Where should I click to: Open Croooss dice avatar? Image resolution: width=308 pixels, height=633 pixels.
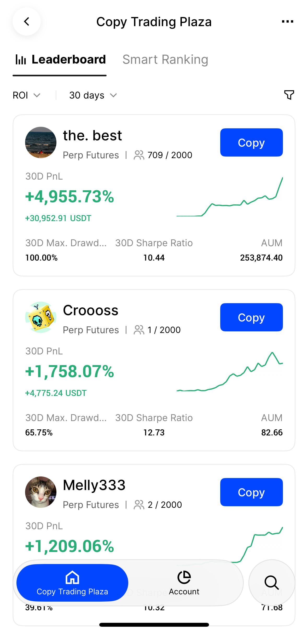coord(41,317)
